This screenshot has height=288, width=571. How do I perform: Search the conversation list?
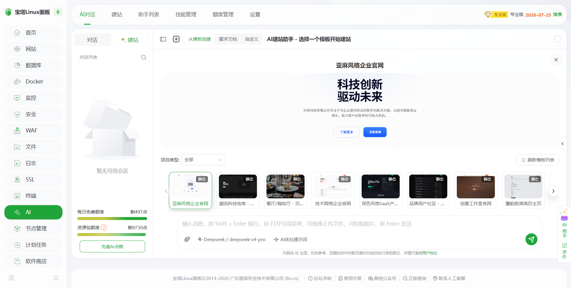pyautogui.click(x=144, y=57)
